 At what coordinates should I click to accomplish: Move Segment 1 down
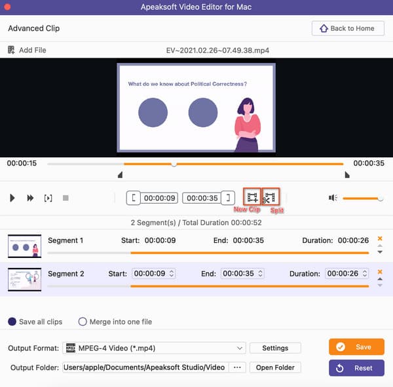coord(380,252)
